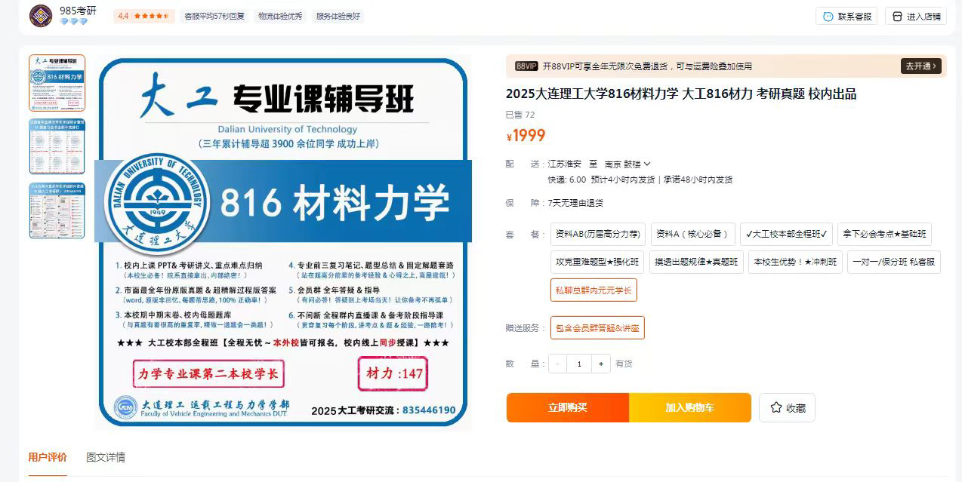The width and height of the screenshot is (962, 482).
Task: Select gift service 包含会员群答疑&讲座
Action: pos(597,327)
